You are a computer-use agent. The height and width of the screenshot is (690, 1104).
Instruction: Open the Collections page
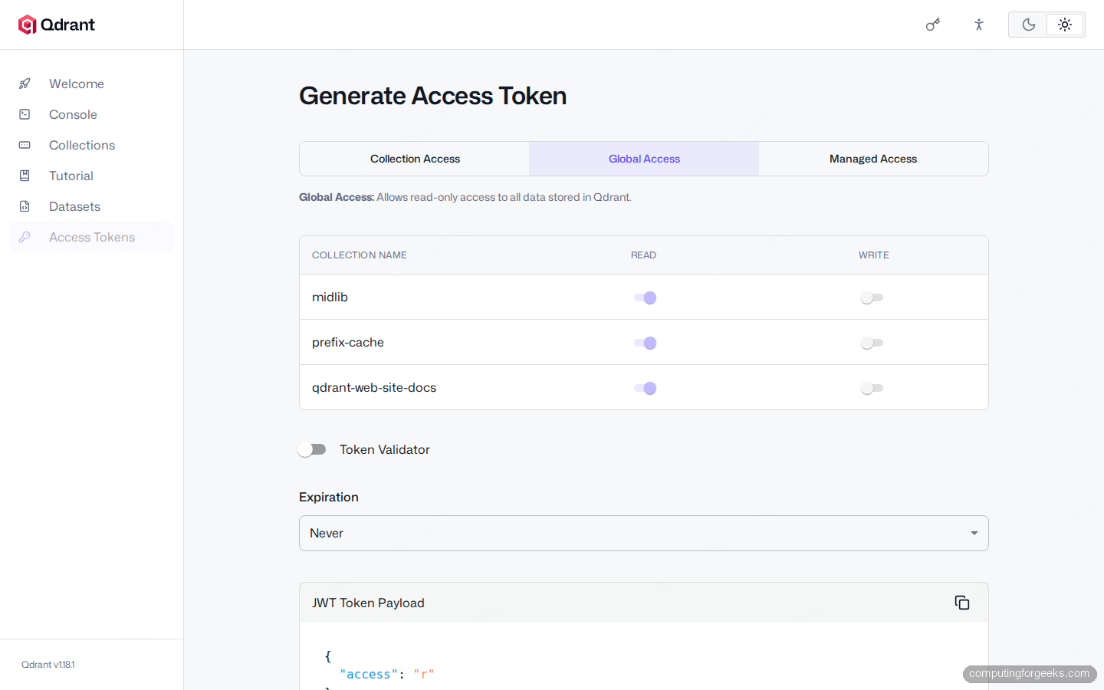(x=91, y=145)
